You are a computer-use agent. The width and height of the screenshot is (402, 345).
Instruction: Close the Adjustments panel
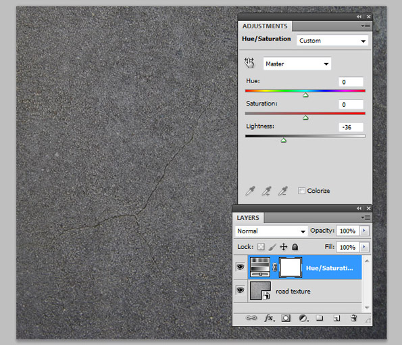pyautogui.click(x=368, y=17)
